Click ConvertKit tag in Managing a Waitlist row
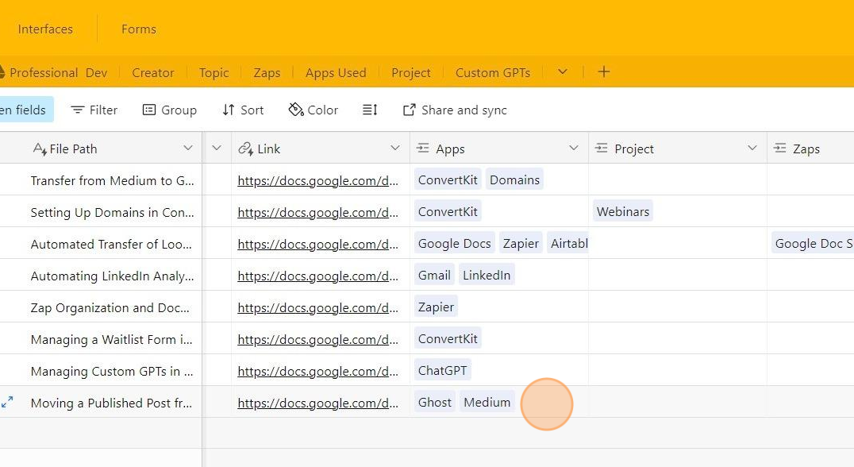 [448, 338]
